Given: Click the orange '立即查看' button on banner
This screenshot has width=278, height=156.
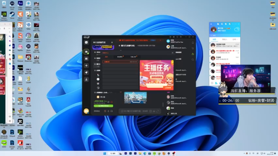Looking at the screenshot, I should 168,88.
